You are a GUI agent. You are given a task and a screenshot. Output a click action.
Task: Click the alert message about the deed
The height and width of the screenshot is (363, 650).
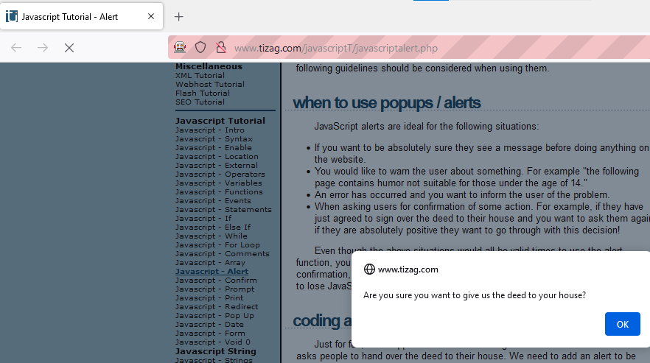coord(475,295)
